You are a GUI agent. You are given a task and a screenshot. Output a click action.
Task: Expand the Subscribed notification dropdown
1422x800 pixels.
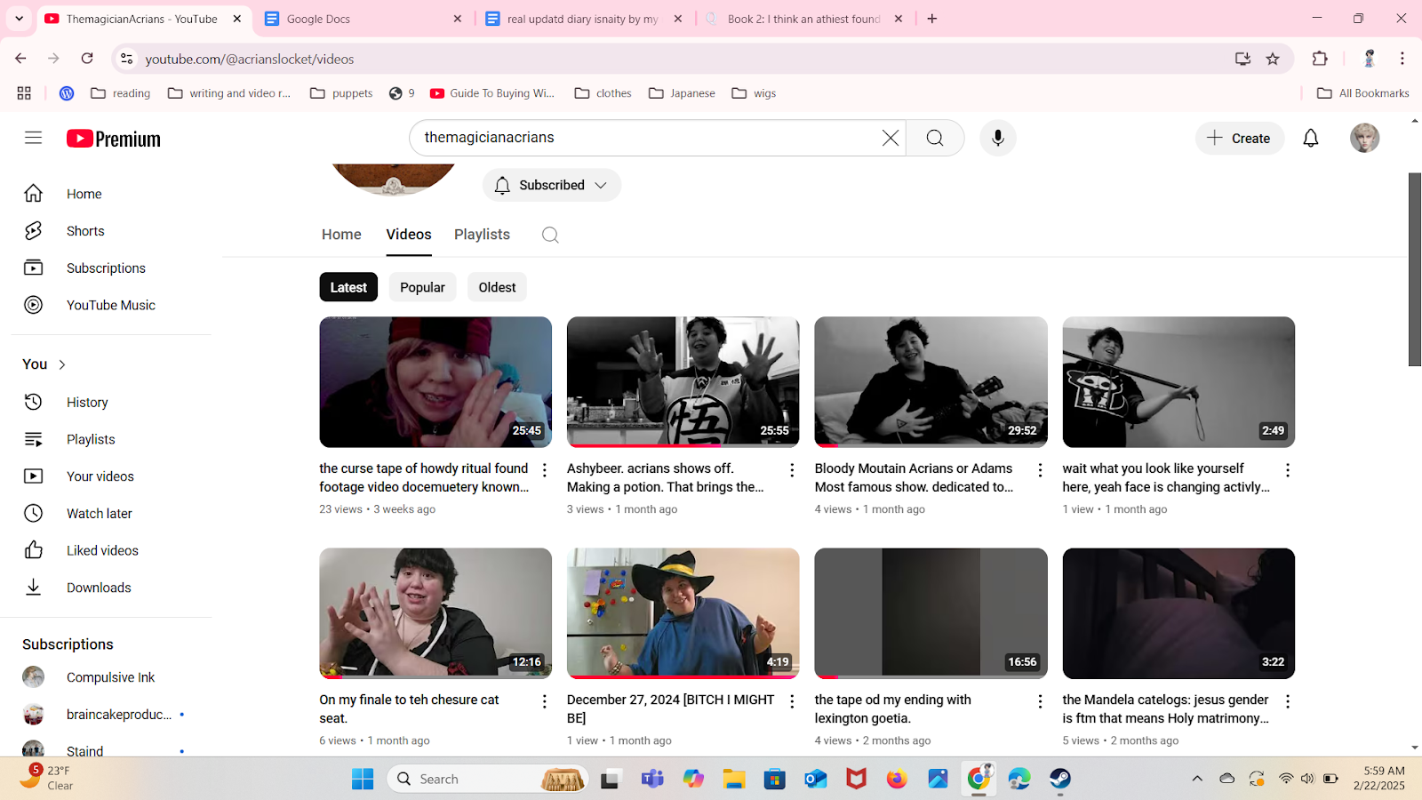(552, 185)
